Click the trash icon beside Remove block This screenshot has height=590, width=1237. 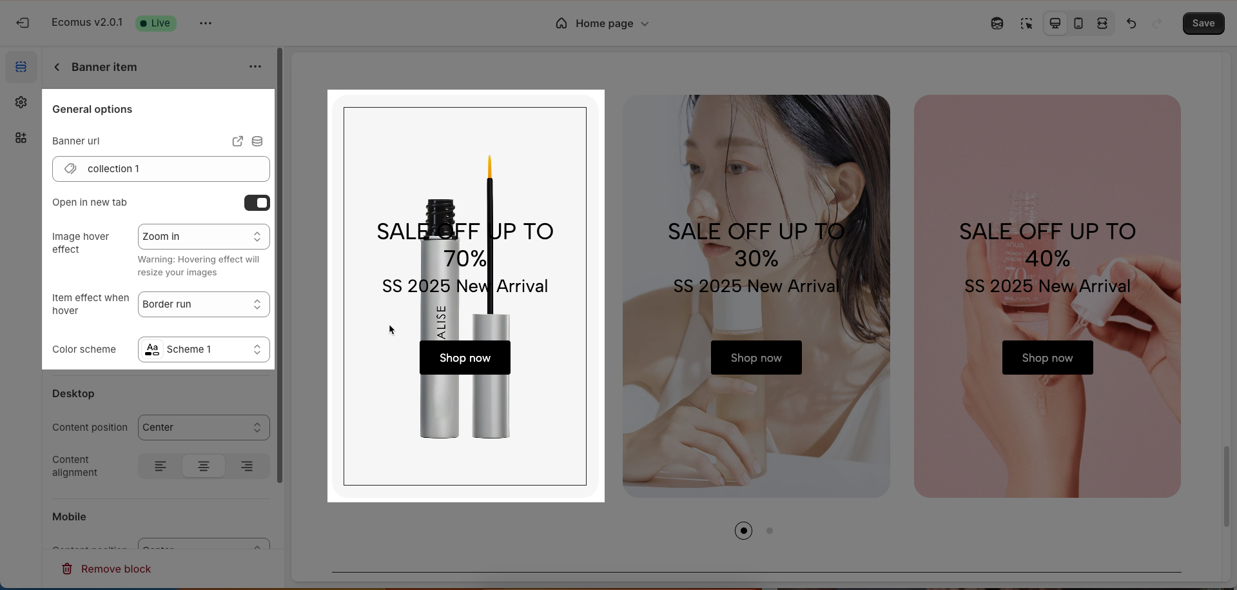click(x=67, y=569)
